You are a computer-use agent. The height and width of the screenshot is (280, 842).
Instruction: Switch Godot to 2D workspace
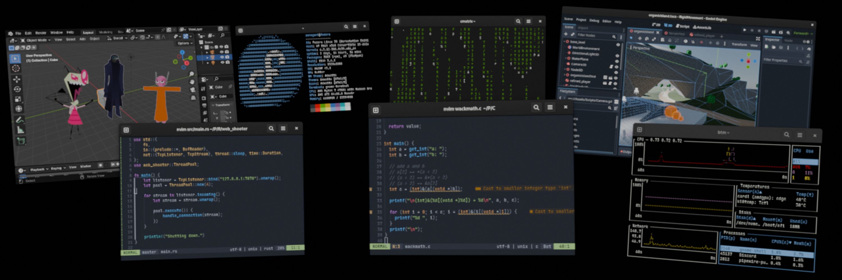tap(656, 25)
